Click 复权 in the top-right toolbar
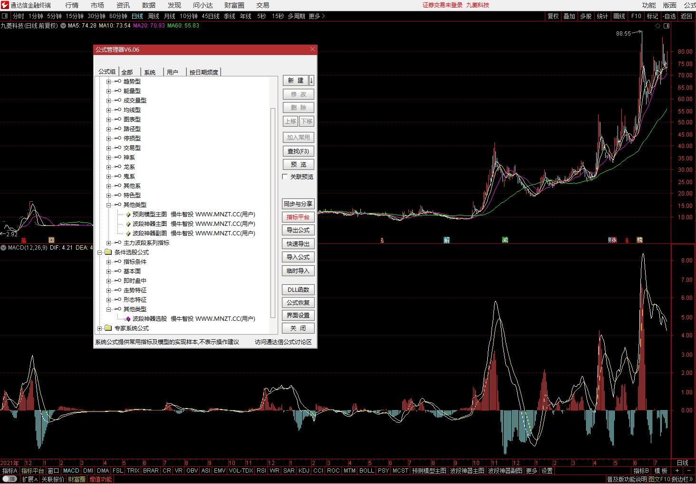 553,16
